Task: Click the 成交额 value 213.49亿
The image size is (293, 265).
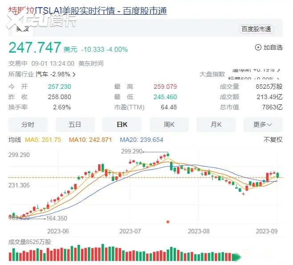Action: (269, 97)
